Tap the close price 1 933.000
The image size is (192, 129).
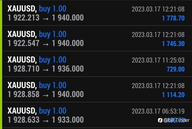tap(68, 120)
